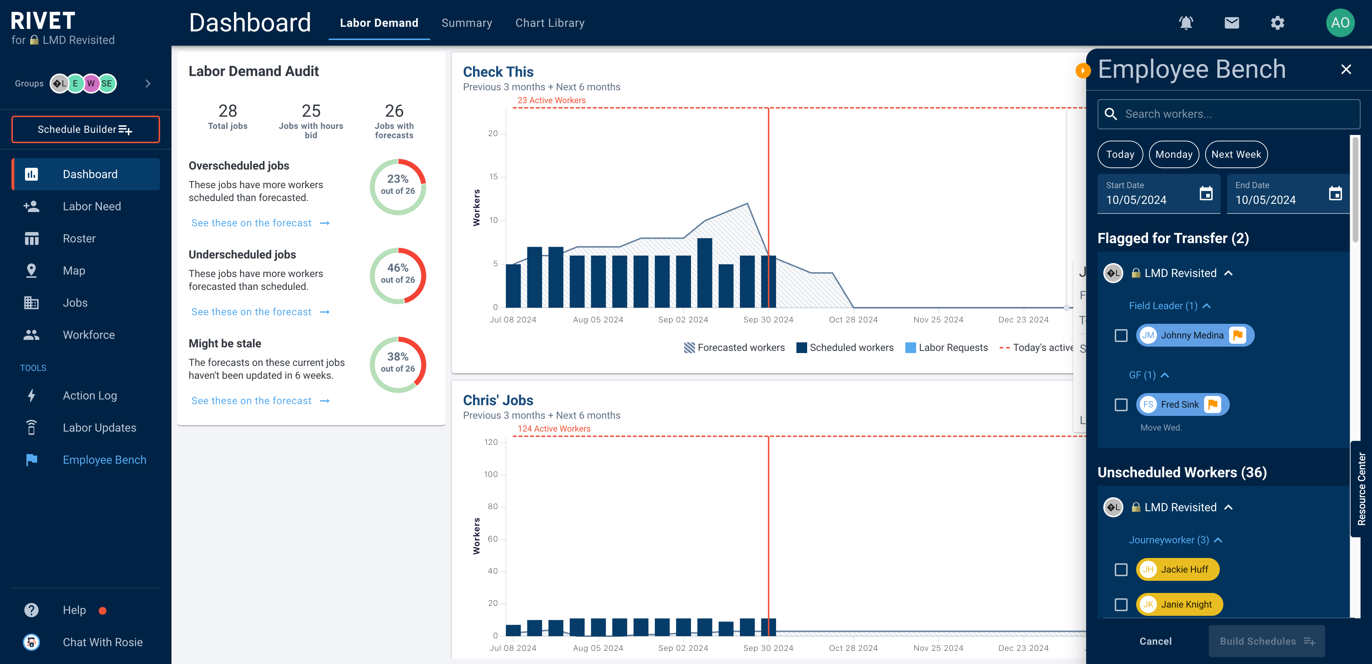Click Johnny Medina's orange flag icon
1372x664 pixels.
tap(1237, 335)
